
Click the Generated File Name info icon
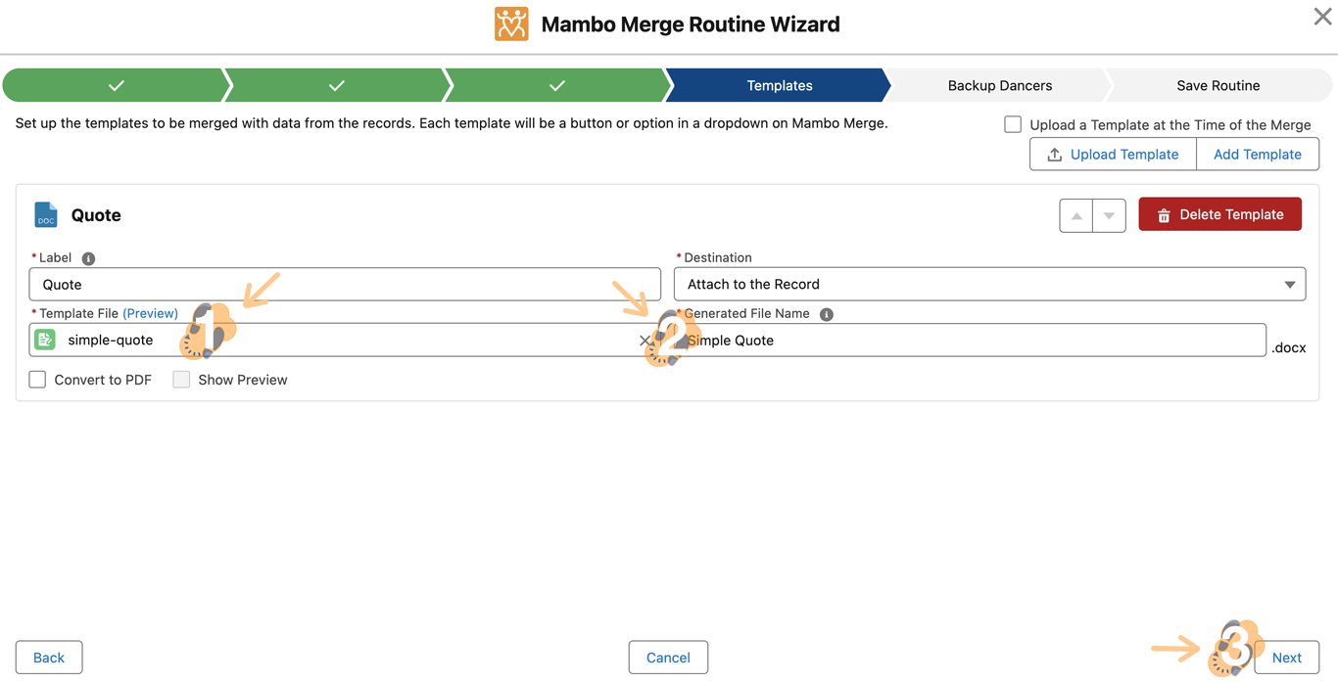[826, 314]
